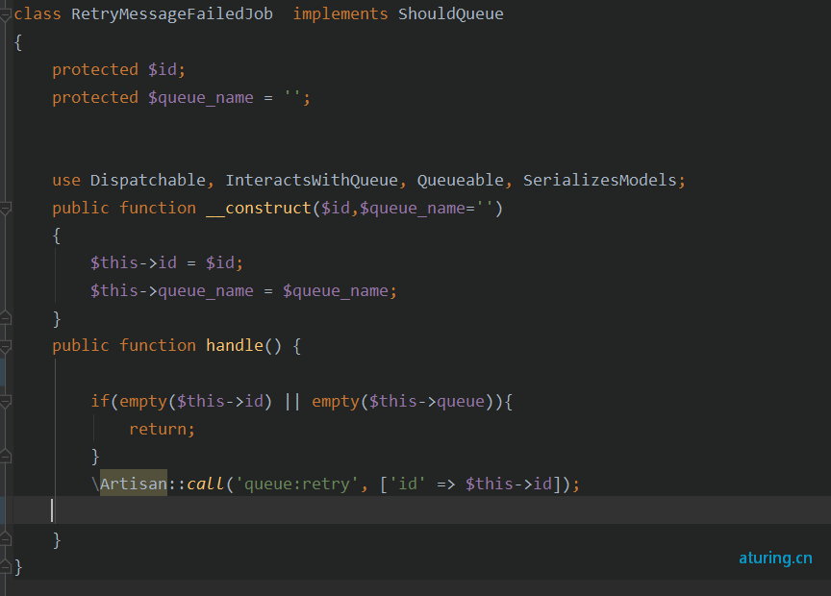Click the italic 'call' method name
This screenshot has height=596, width=831.
[205, 484]
